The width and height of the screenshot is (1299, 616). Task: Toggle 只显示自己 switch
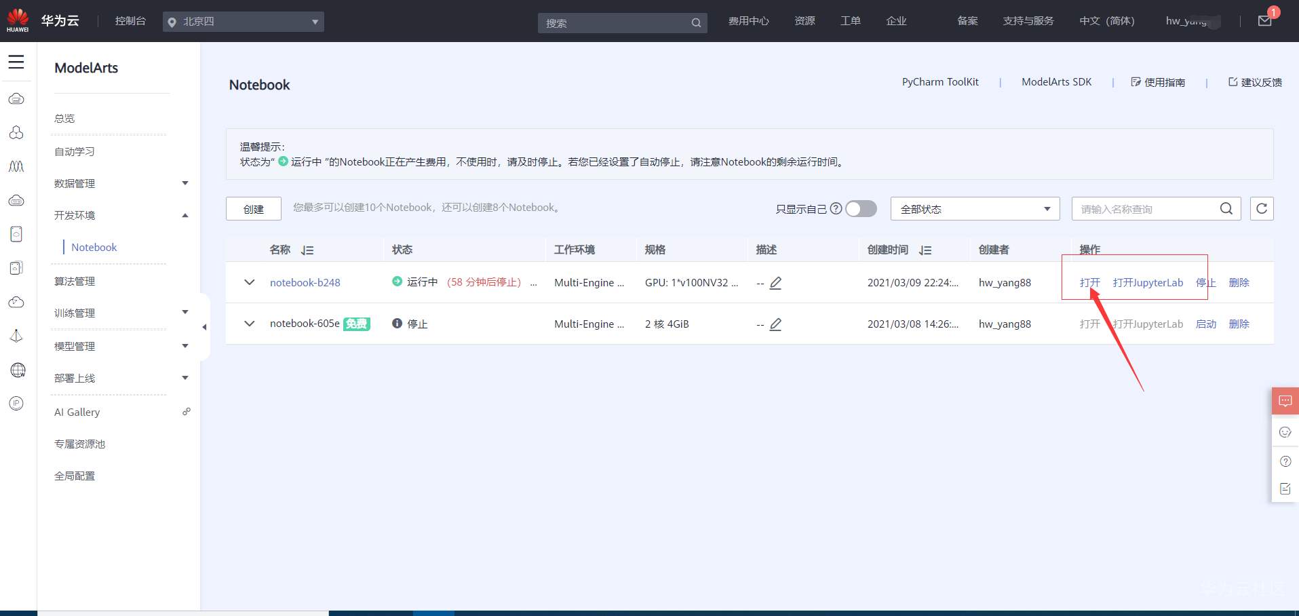click(861, 208)
